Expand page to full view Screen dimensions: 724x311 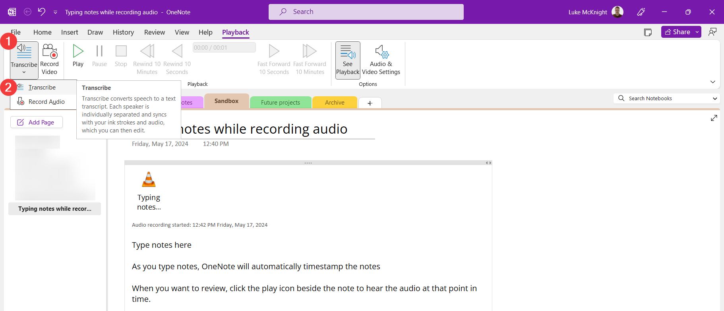click(x=714, y=118)
